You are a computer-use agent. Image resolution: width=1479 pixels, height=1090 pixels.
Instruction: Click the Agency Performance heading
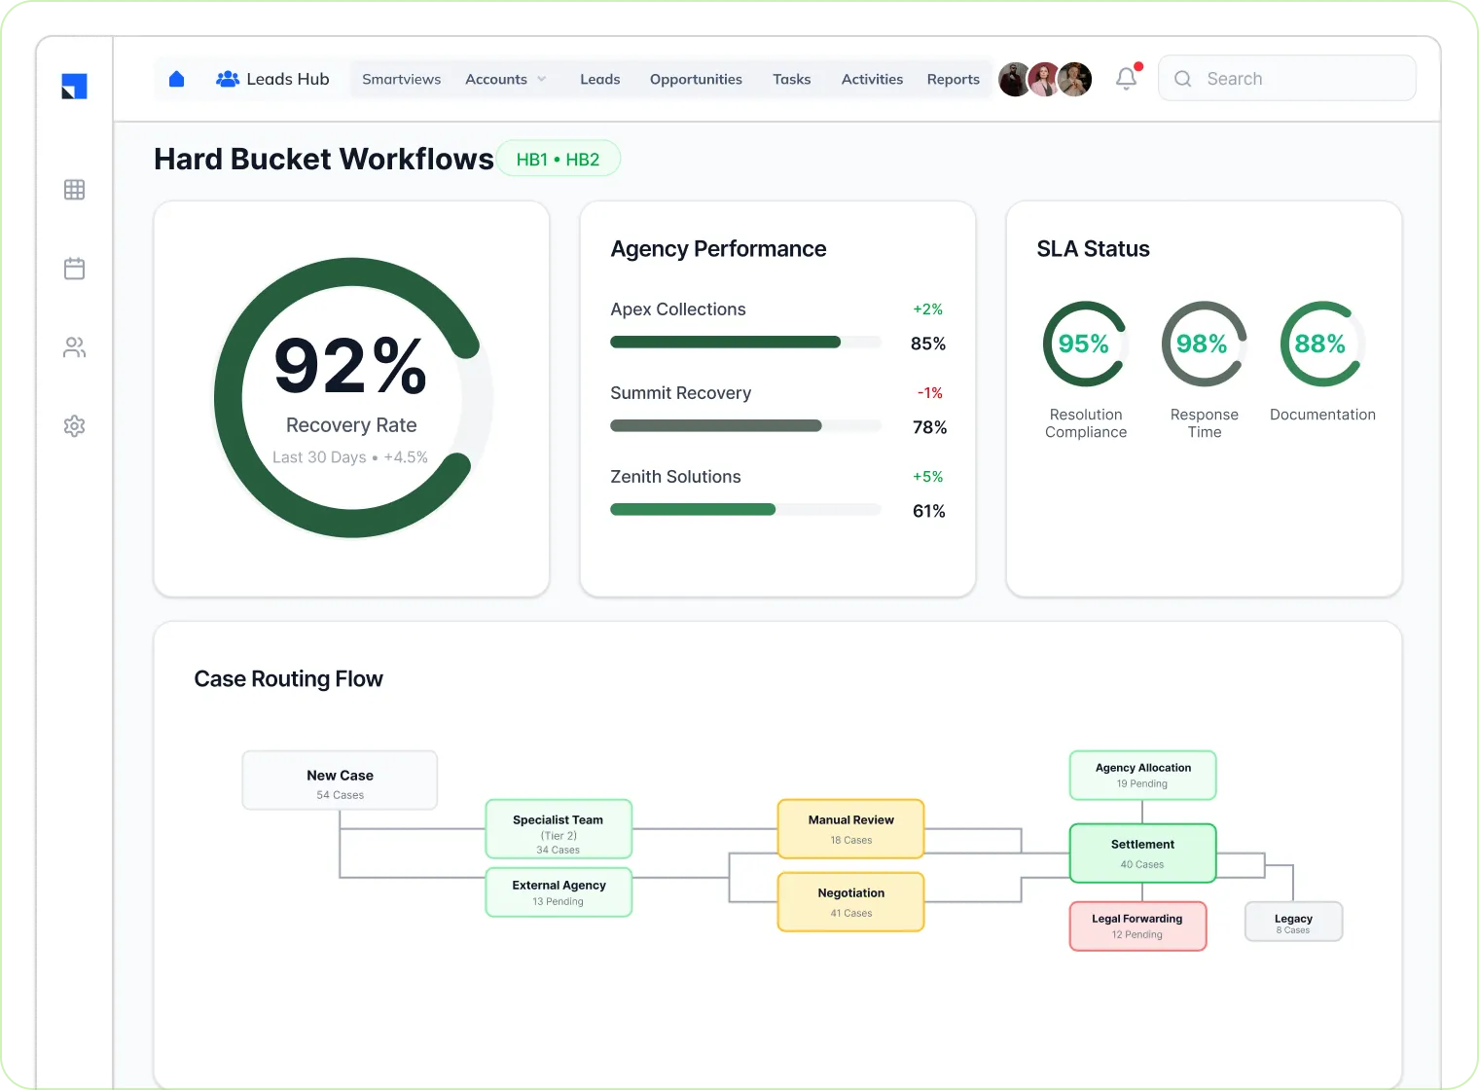(x=718, y=249)
